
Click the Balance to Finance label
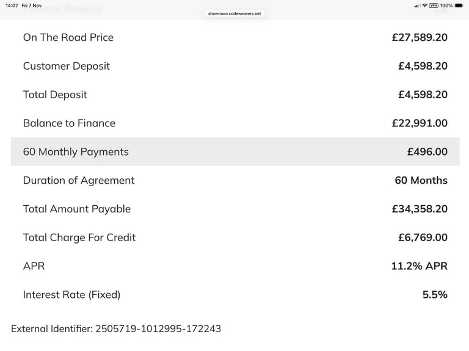point(69,123)
